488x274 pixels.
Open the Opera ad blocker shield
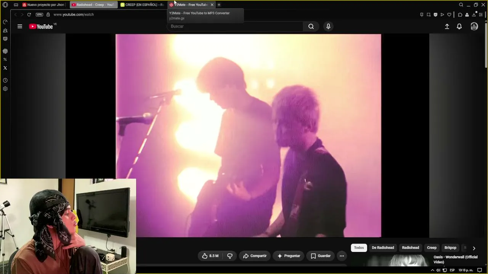[435, 14]
